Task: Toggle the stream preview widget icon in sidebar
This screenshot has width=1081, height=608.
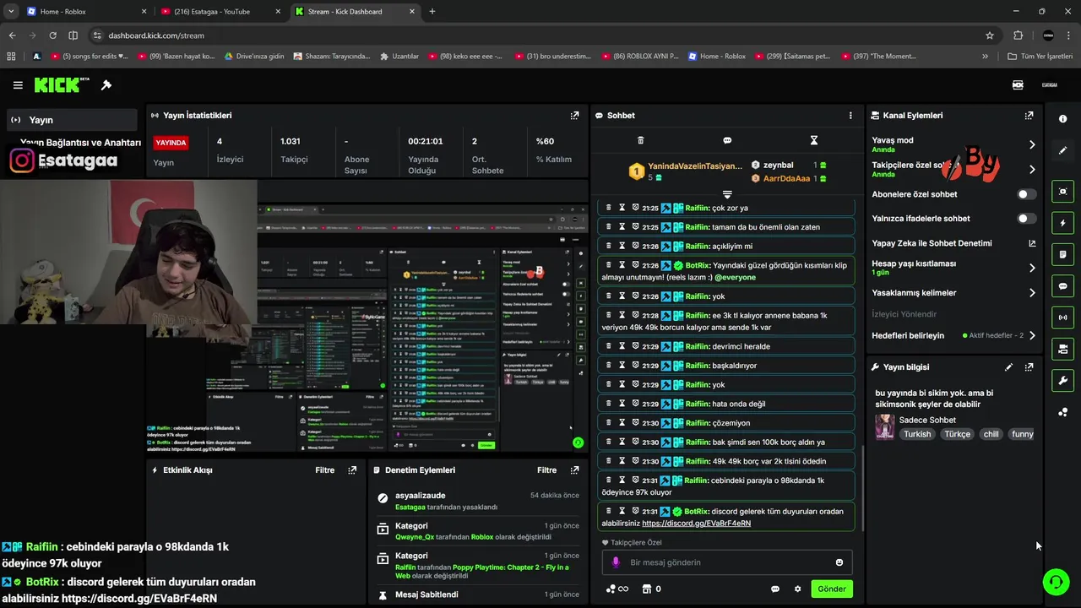Action: [x=1062, y=192]
